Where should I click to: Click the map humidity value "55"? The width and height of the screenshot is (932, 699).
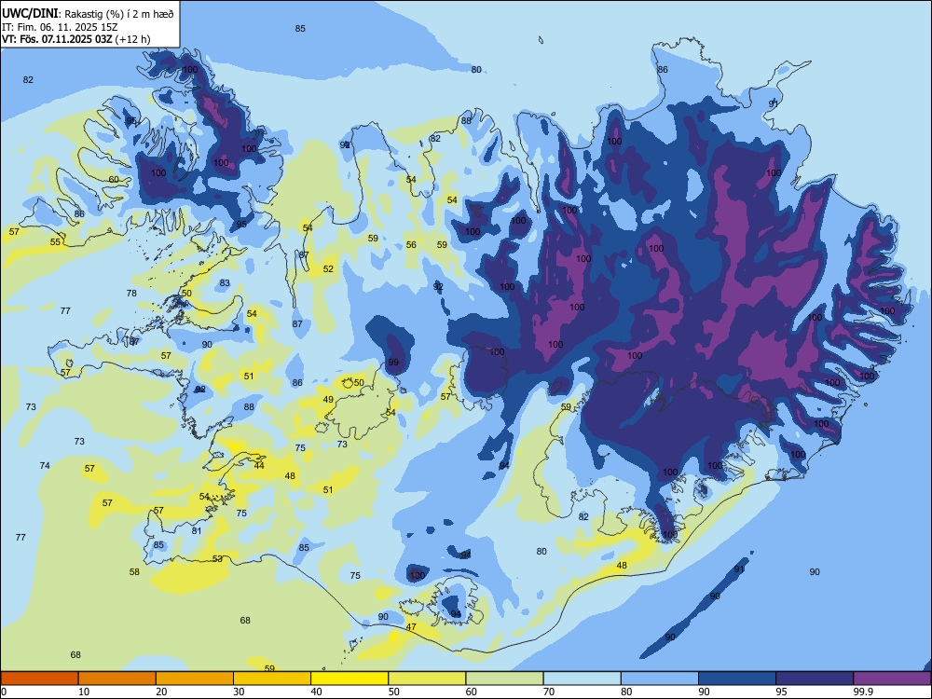click(x=55, y=242)
